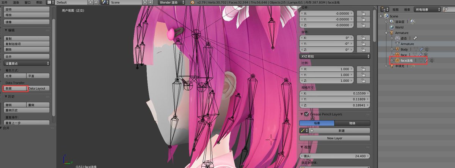Click the 半球光 lamp icon in outliner
The height and width of the screenshot is (168, 455).
point(392,66)
